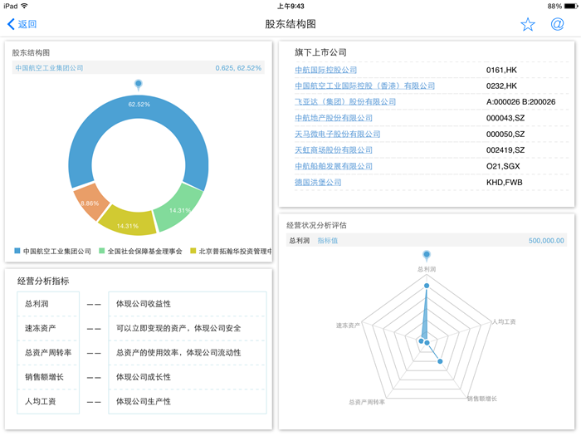This screenshot has width=581, height=436.
Task: Tap yellow legend swatch for 北京普拓瀚华投资管理
Action: coord(193,251)
